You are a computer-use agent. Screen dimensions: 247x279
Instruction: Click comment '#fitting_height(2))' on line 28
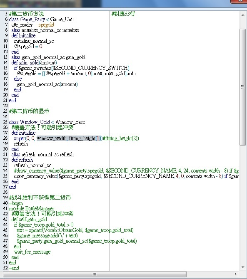[x=121, y=138]
